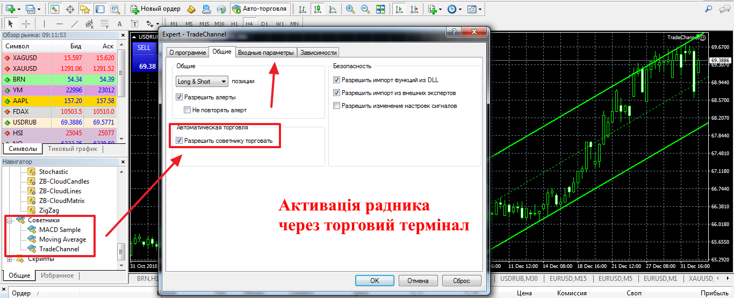Click the Navigator scrollbar thumb

coord(121,251)
